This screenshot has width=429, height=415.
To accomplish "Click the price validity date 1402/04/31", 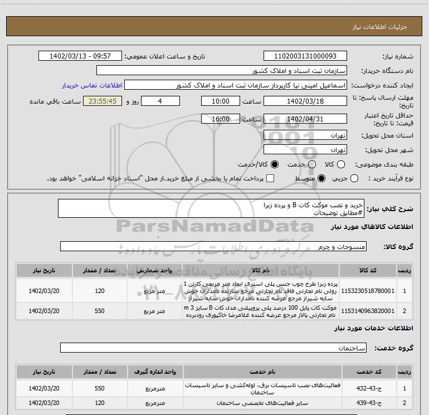I will [x=305, y=119].
